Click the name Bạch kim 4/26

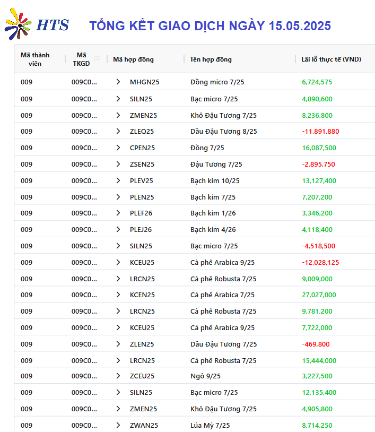coord(213,230)
